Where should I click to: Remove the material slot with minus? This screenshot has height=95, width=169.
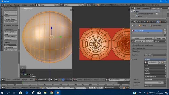point(165,32)
